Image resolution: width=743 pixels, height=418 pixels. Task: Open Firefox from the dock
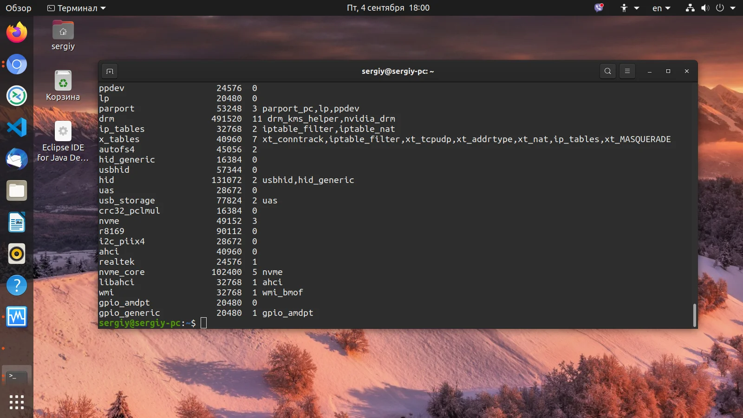click(x=17, y=33)
